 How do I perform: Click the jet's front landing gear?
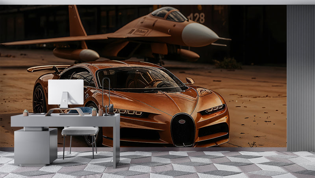[159, 59]
